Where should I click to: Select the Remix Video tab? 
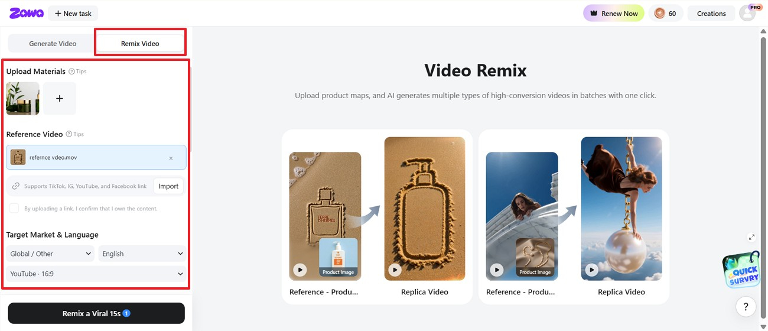[x=140, y=44]
